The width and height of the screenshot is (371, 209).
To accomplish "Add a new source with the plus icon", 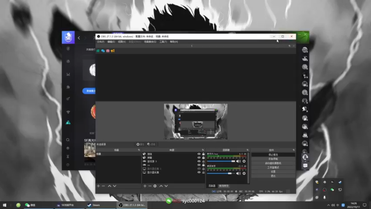I will pyautogui.click(x=145, y=186).
